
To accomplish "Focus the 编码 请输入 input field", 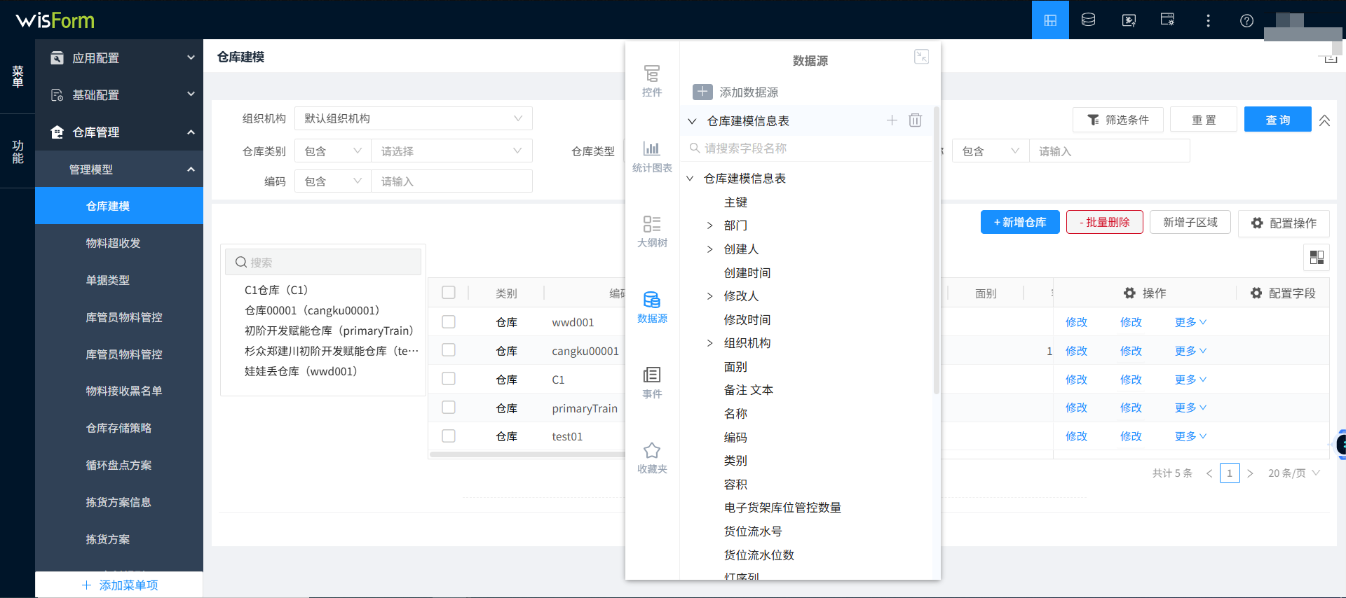I will pos(451,181).
